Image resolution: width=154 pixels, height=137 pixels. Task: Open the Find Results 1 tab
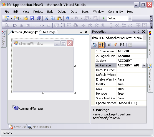coord(39,127)
